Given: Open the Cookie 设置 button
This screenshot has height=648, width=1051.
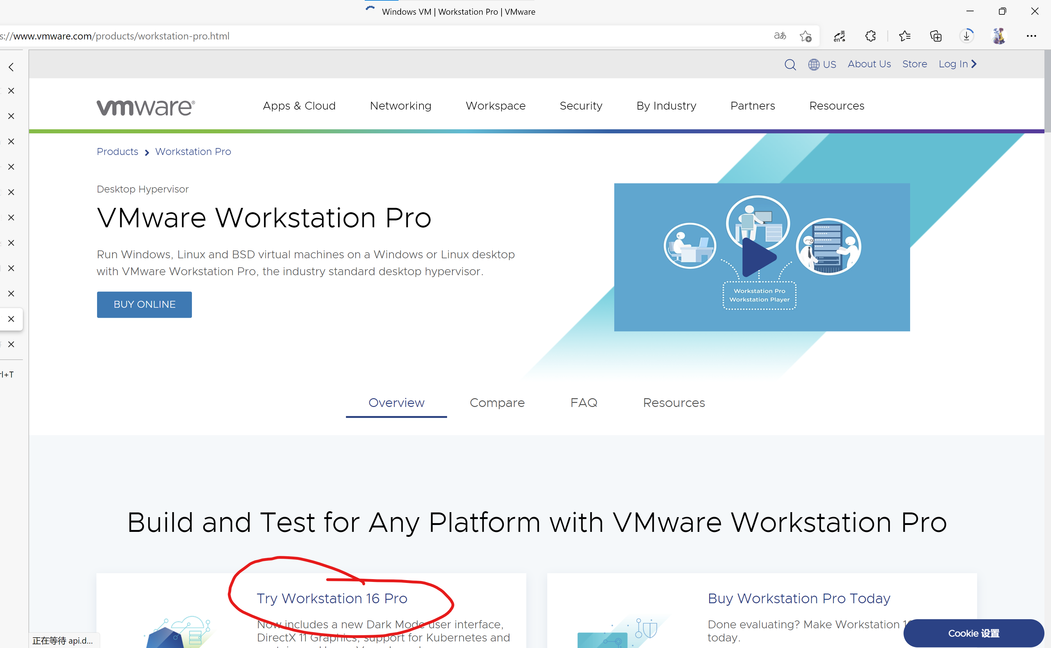Looking at the screenshot, I should click(973, 633).
